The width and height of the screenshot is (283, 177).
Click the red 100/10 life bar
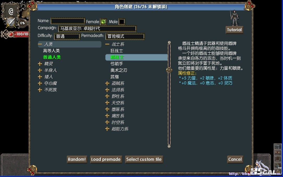pyautogui.click(x=22, y=34)
